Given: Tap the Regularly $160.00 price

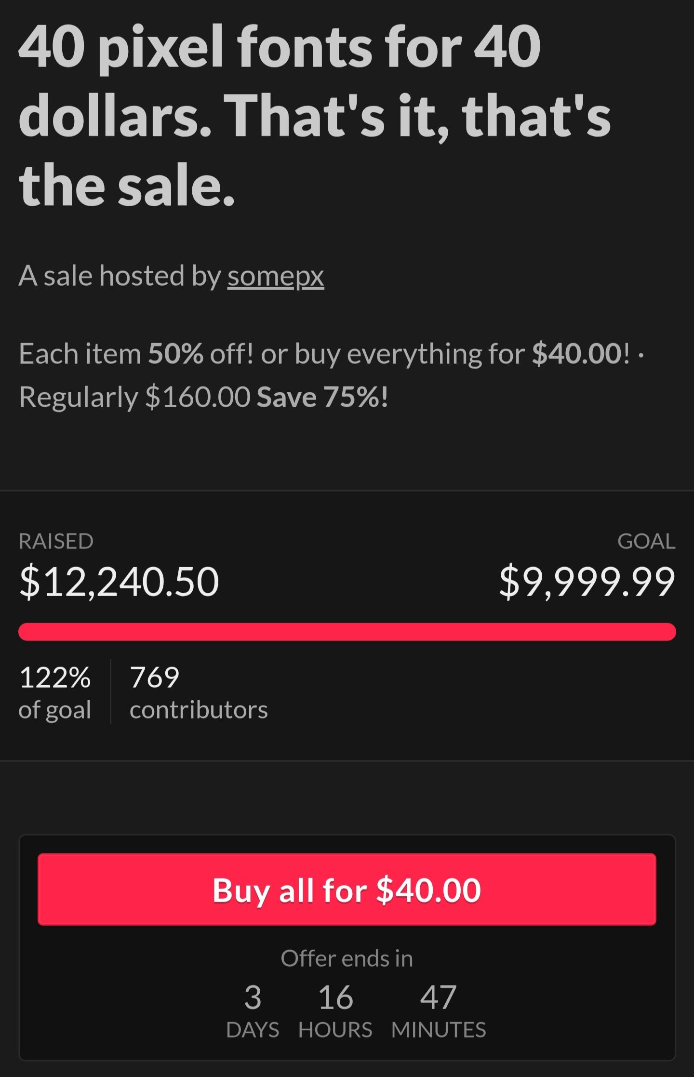Looking at the screenshot, I should tap(134, 398).
